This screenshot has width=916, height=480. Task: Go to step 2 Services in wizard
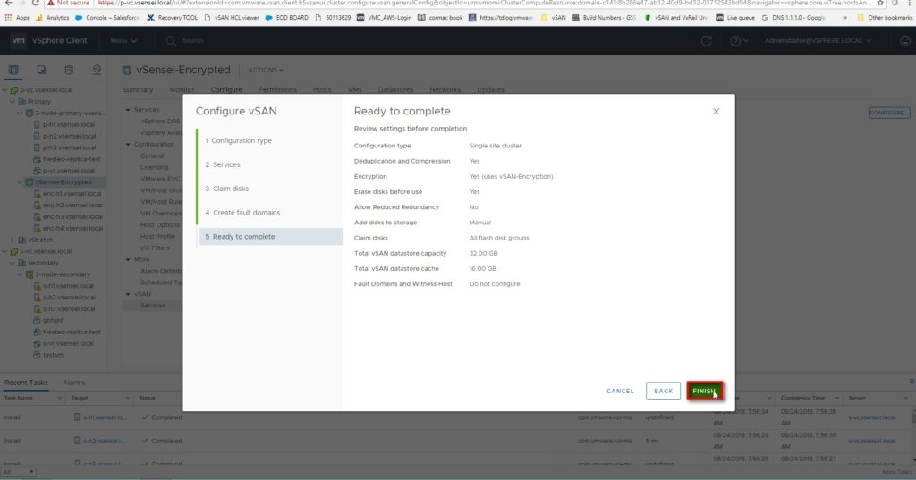[224, 164]
